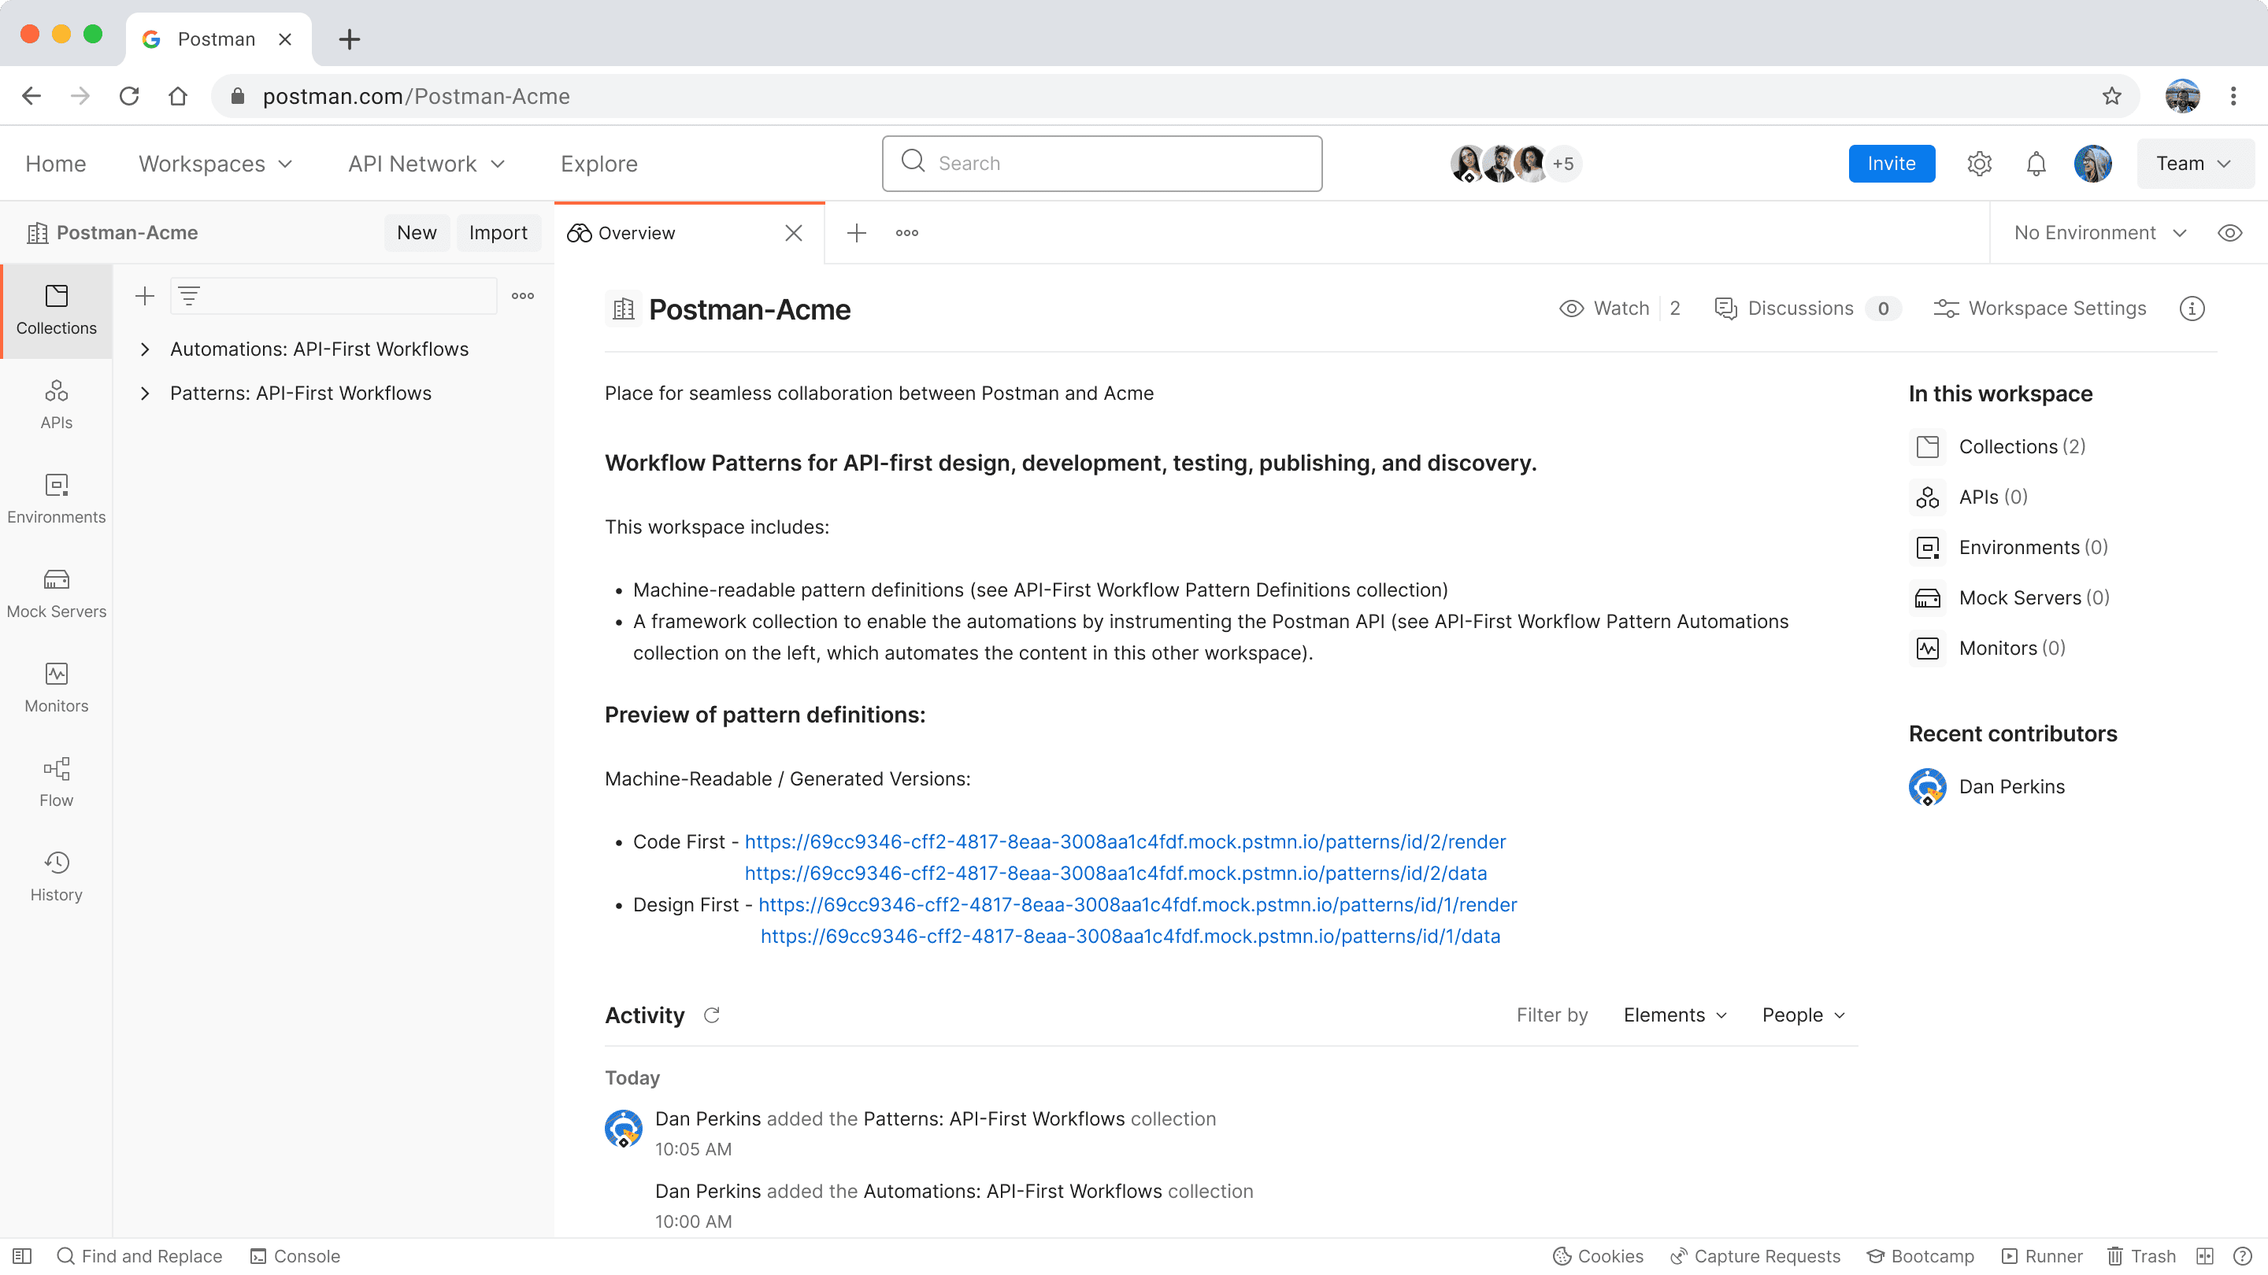Open the browser three-dot menu
This screenshot has width=2268, height=1275.
(x=2233, y=96)
